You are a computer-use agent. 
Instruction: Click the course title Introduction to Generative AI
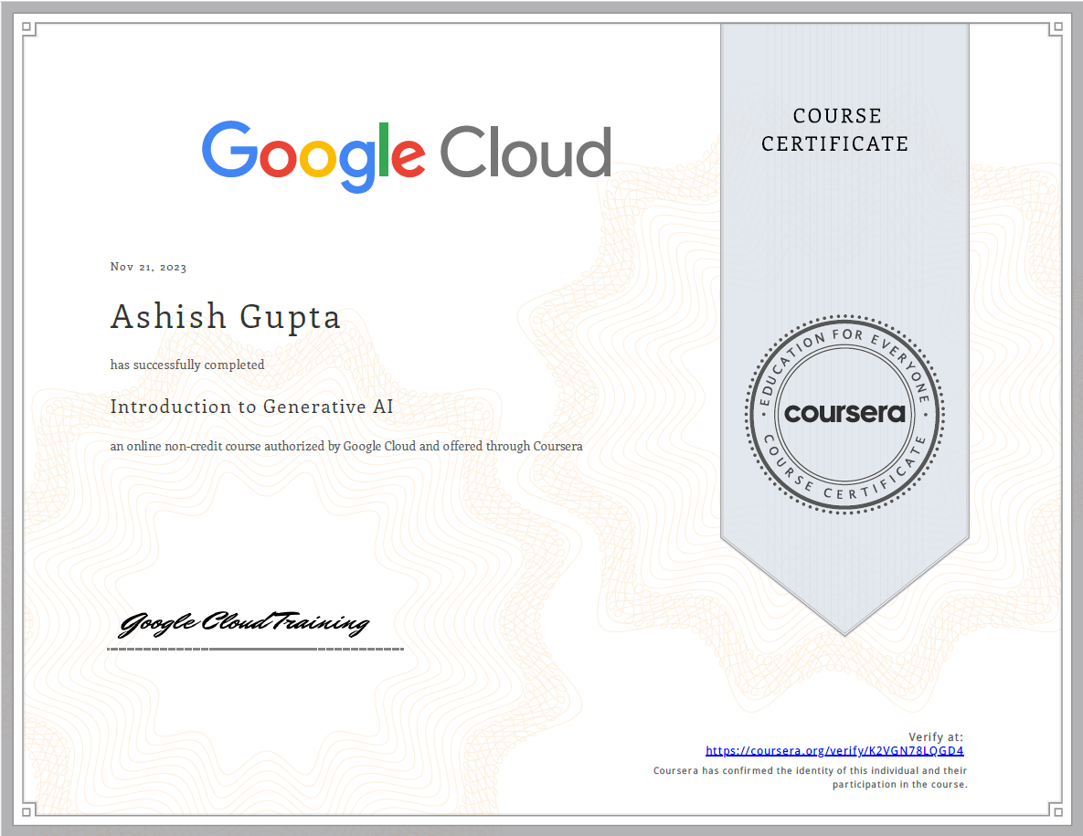tap(251, 407)
